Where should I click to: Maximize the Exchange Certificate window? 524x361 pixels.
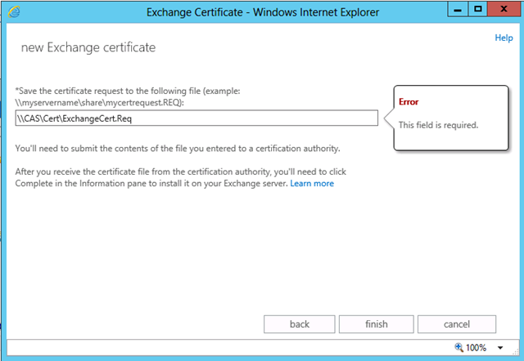coord(478,9)
